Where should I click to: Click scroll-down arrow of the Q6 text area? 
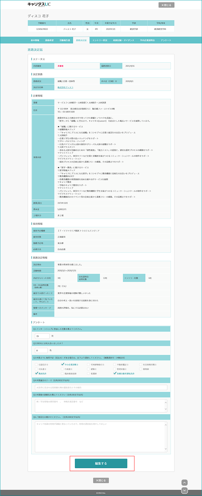[x=166, y=450]
